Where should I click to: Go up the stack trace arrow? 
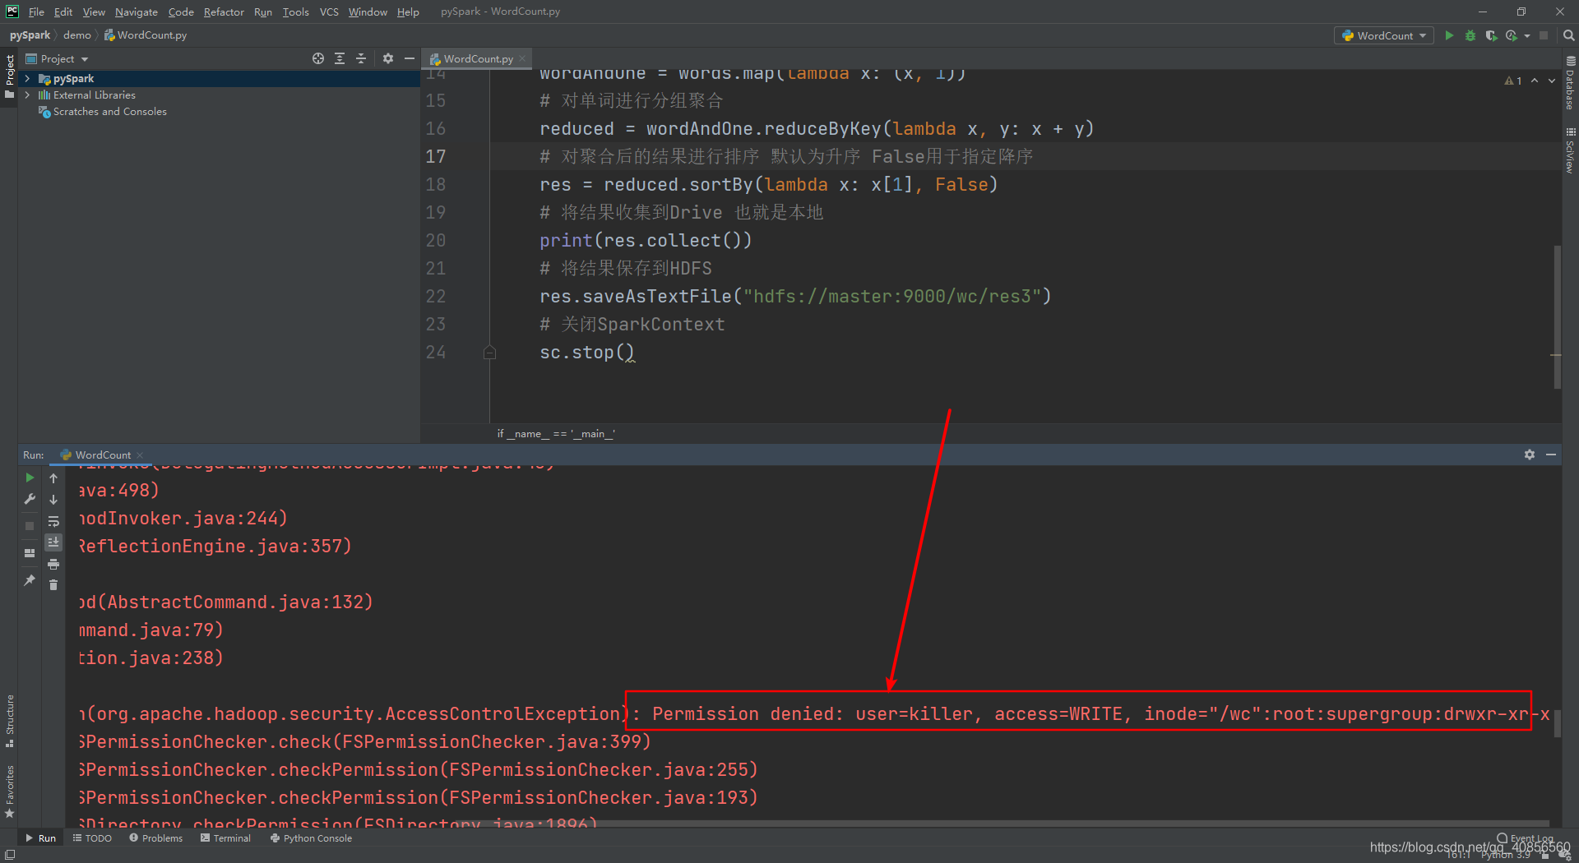click(x=53, y=478)
